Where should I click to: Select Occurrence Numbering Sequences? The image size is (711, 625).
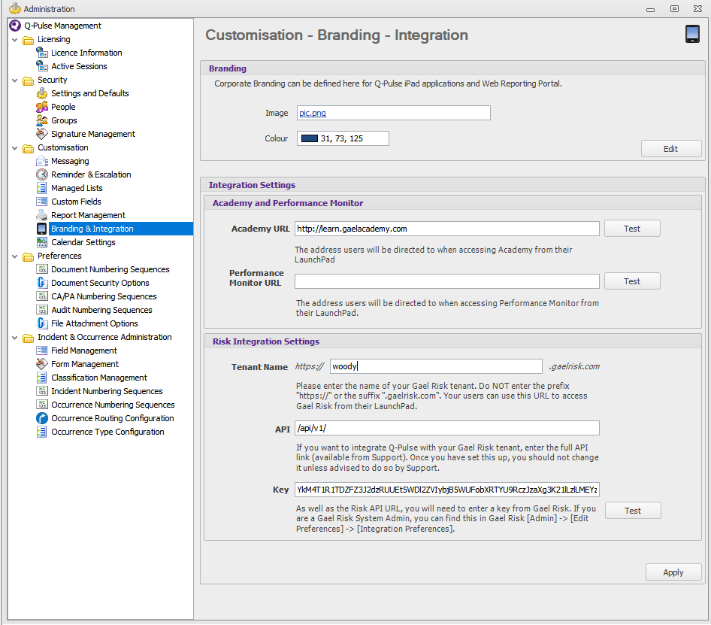[113, 405]
